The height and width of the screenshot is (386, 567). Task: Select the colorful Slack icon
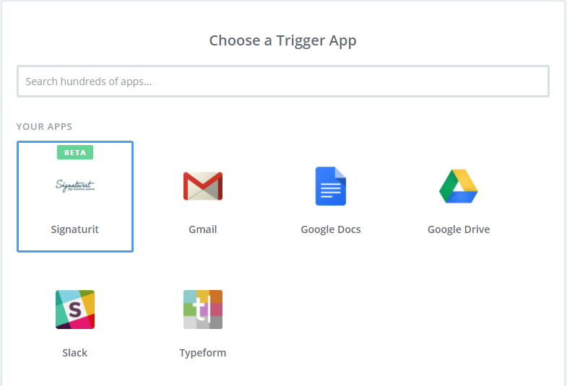(x=75, y=310)
